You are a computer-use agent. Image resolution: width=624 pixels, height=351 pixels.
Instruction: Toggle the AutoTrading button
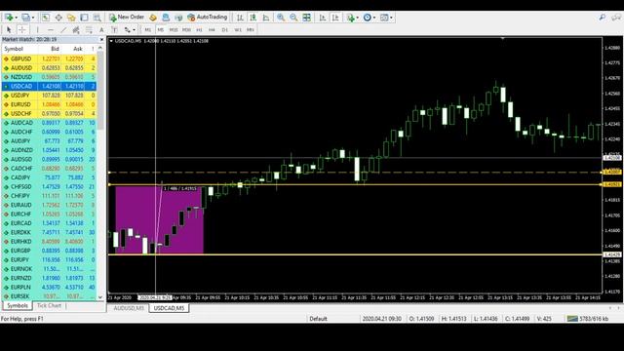pyautogui.click(x=208, y=18)
